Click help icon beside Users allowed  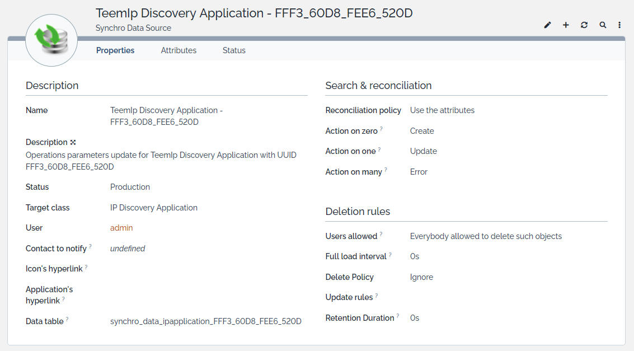[x=381, y=234]
